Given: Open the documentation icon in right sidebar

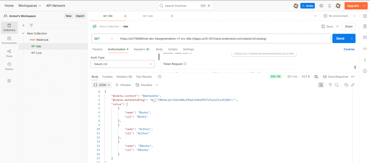Looking at the screenshot, I should click(365, 26).
